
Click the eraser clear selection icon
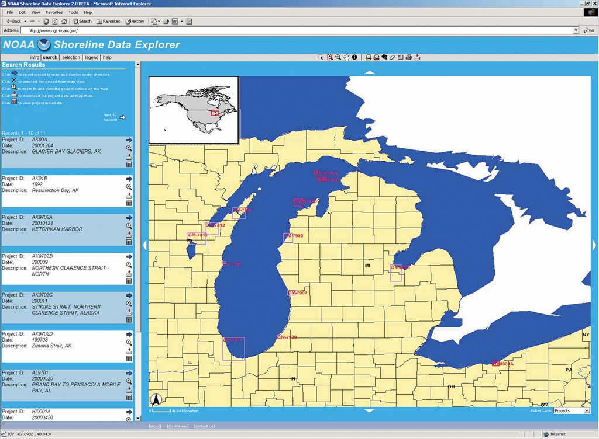pos(393,57)
